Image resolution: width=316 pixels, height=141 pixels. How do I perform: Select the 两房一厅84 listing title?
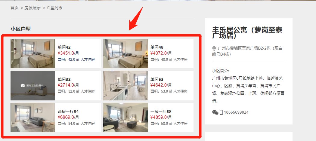point(68,112)
